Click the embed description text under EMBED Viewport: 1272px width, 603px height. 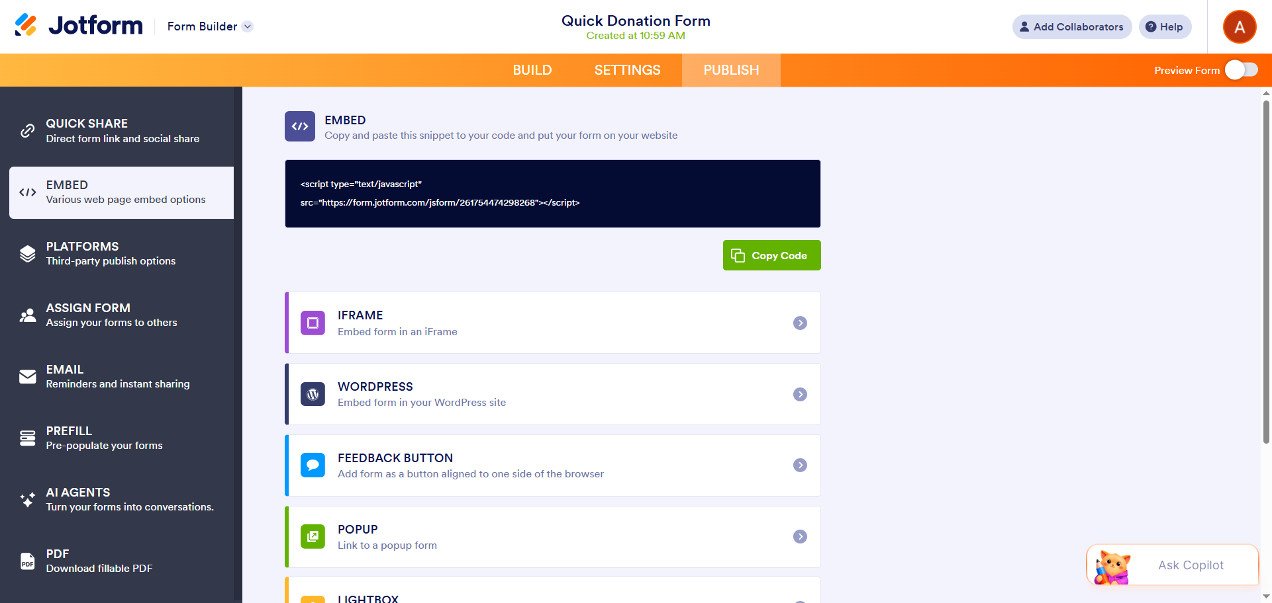pos(501,136)
